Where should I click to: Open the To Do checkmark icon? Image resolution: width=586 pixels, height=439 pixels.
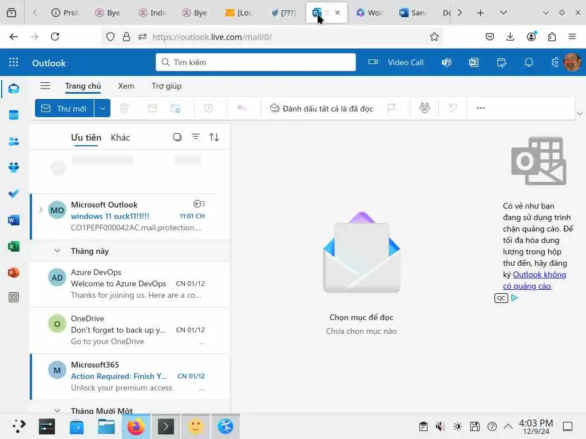tap(14, 193)
